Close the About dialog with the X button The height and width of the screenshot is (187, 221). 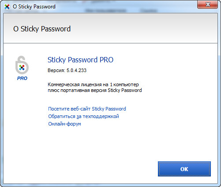(207, 5)
